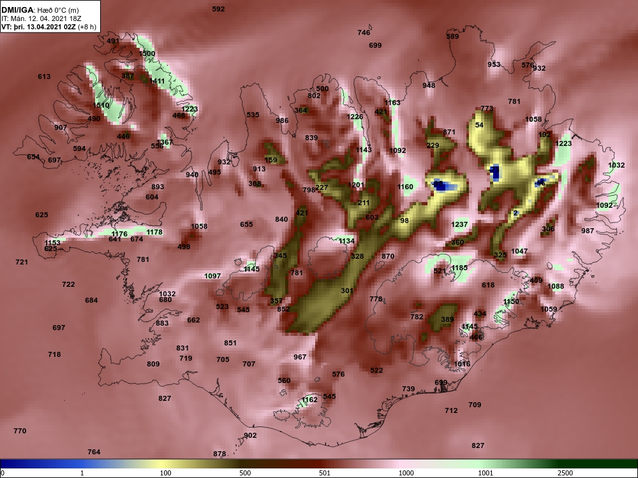Click the '2500' label on the color scale
This screenshot has height=478, width=638.
tap(565, 473)
